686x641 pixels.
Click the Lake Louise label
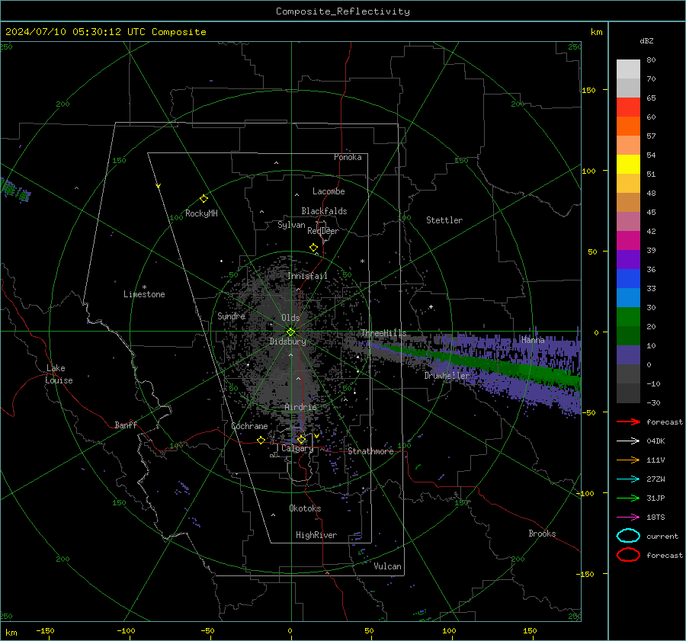coord(59,374)
